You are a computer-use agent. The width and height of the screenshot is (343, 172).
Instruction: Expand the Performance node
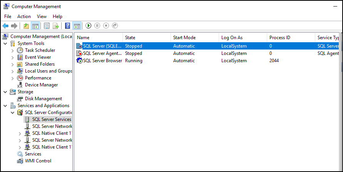(x=13, y=78)
